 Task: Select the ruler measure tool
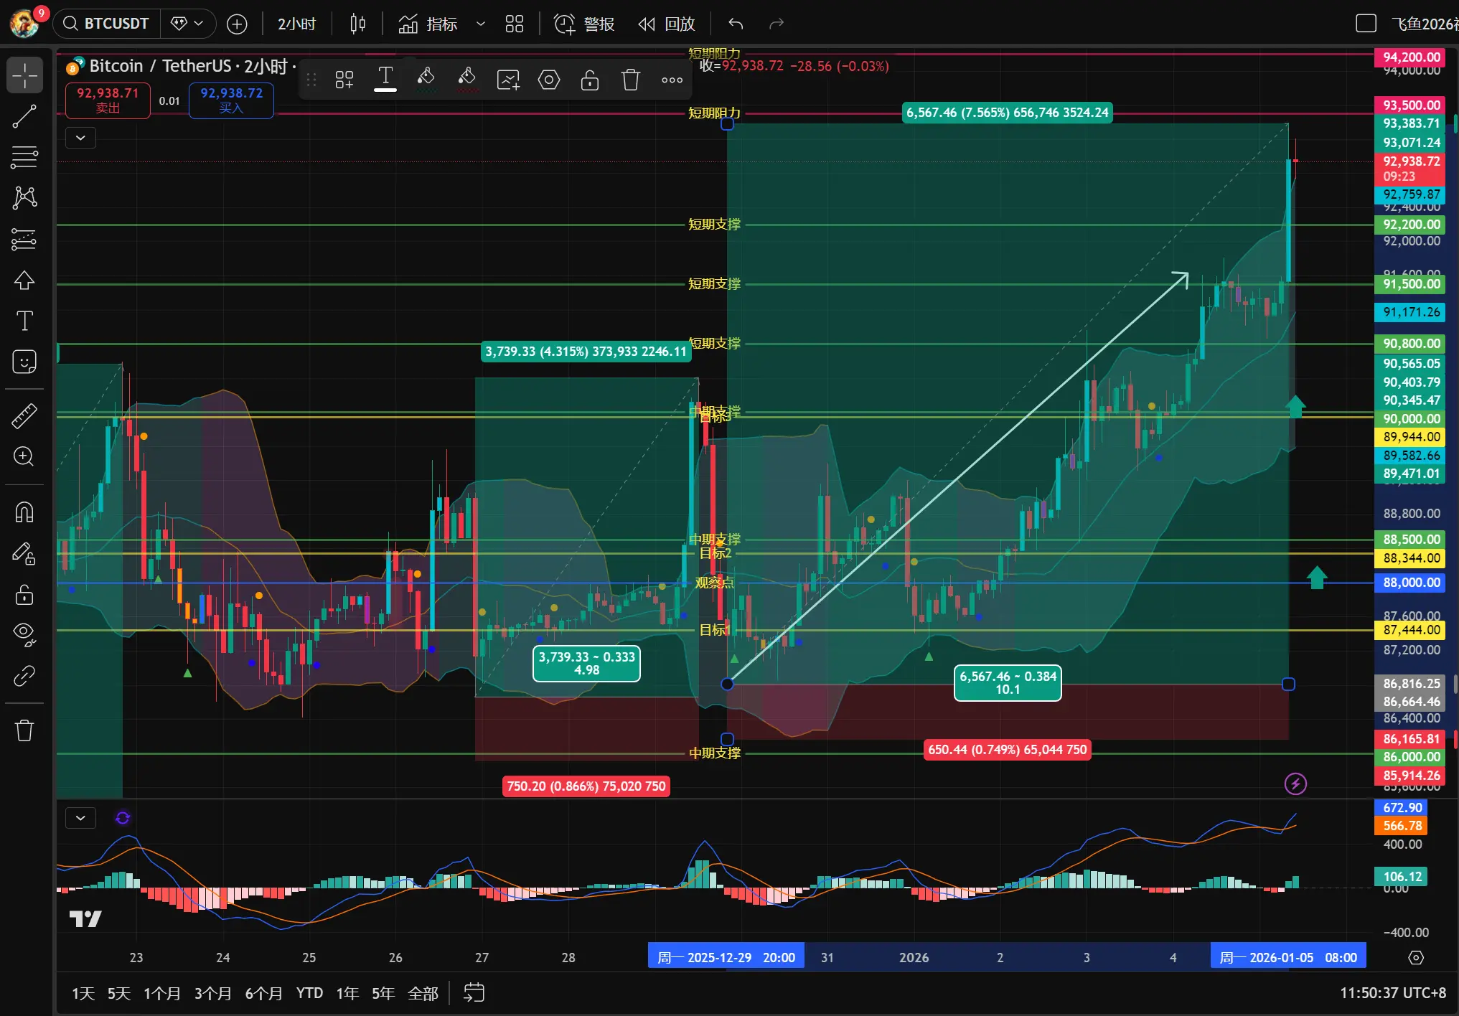pos(24,415)
